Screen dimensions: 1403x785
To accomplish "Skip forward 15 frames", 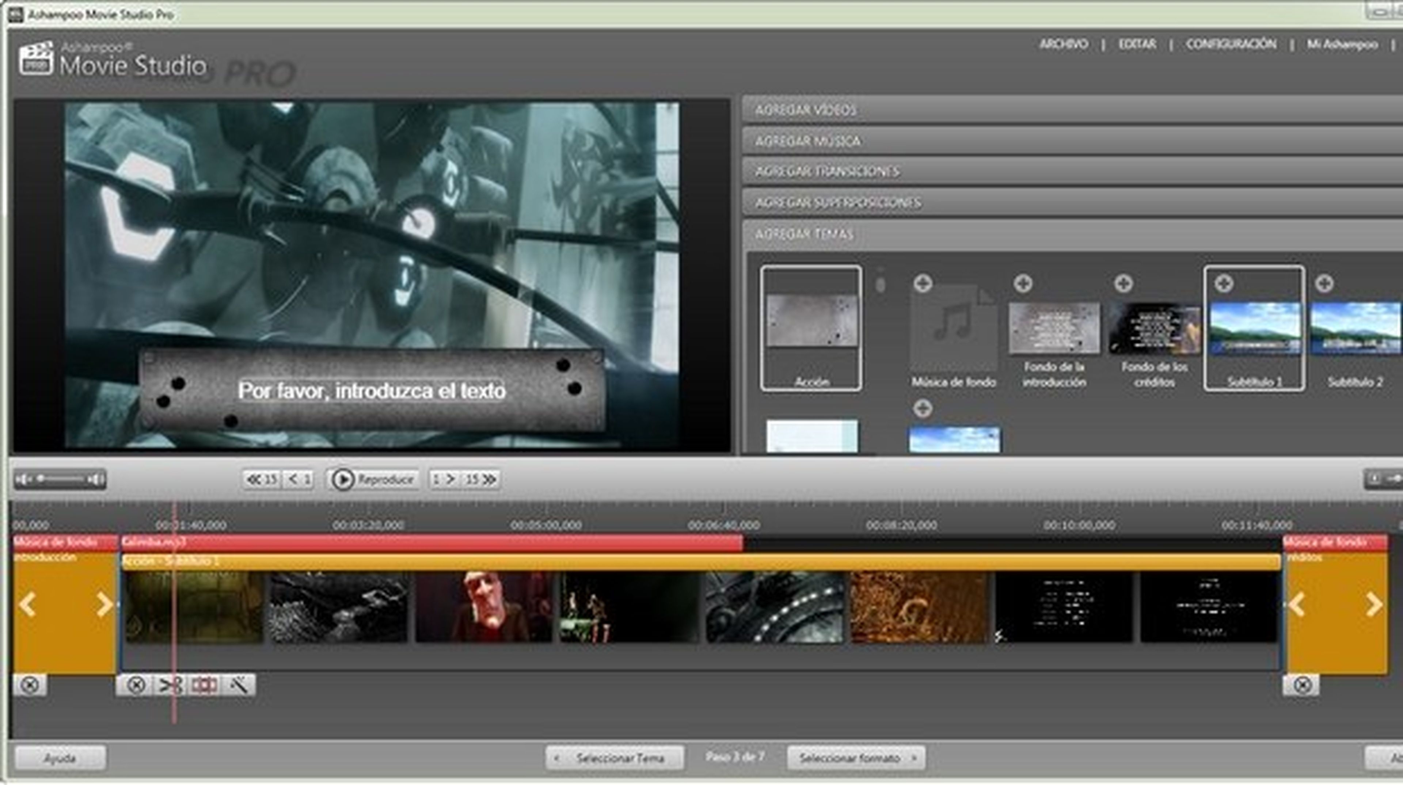I will [481, 480].
